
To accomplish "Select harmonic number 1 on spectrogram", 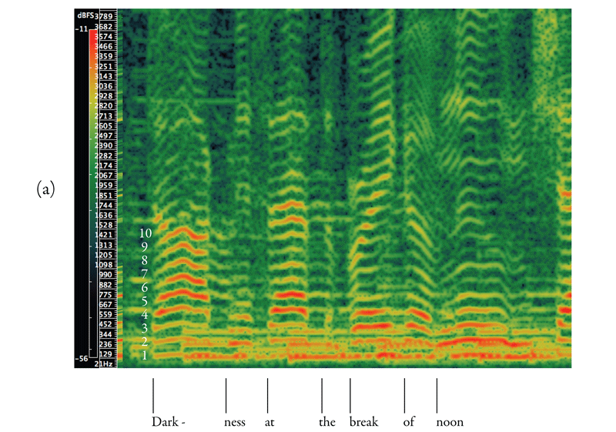I will click(144, 356).
